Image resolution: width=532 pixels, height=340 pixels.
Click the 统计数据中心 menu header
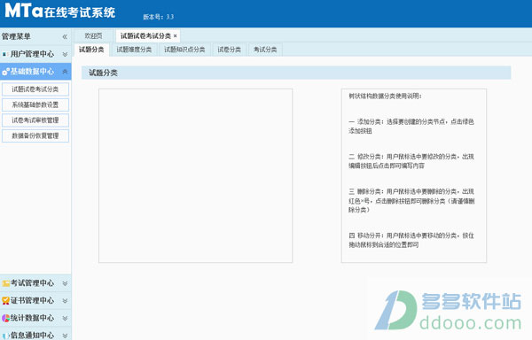pyautogui.click(x=35, y=318)
